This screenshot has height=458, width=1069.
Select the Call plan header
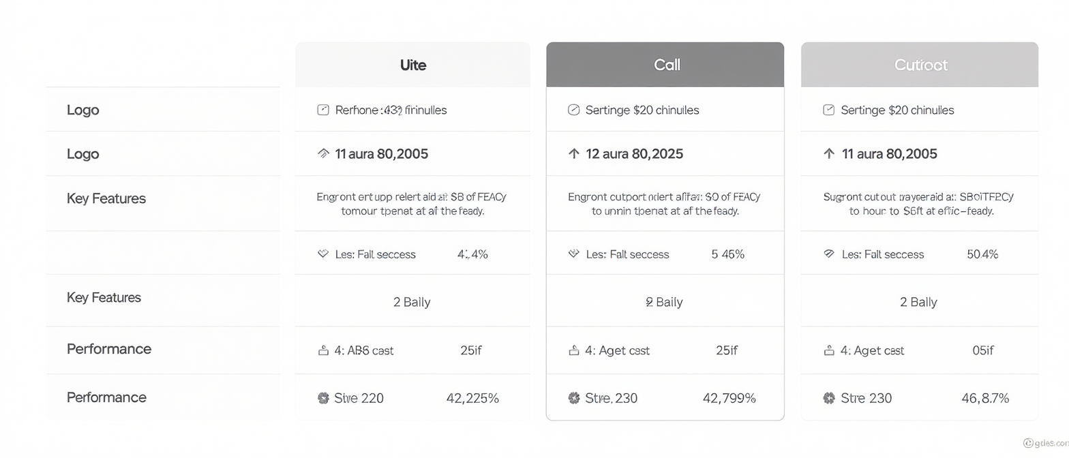[x=665, y=65]
